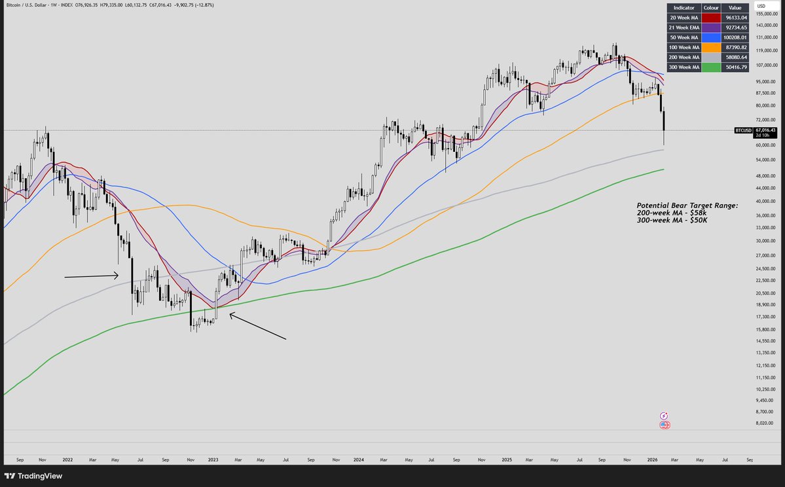Image resolution: width=785 pixels, height=487 pixels.
Task: Click the −9,902.75 (−12.87%) change value
Action: [x=194, y=5]
